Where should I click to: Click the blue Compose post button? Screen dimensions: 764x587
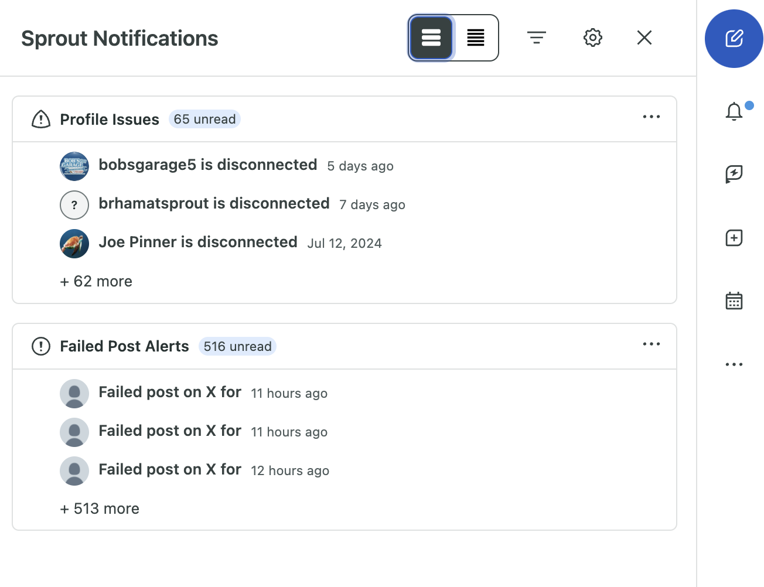(734, 39)
